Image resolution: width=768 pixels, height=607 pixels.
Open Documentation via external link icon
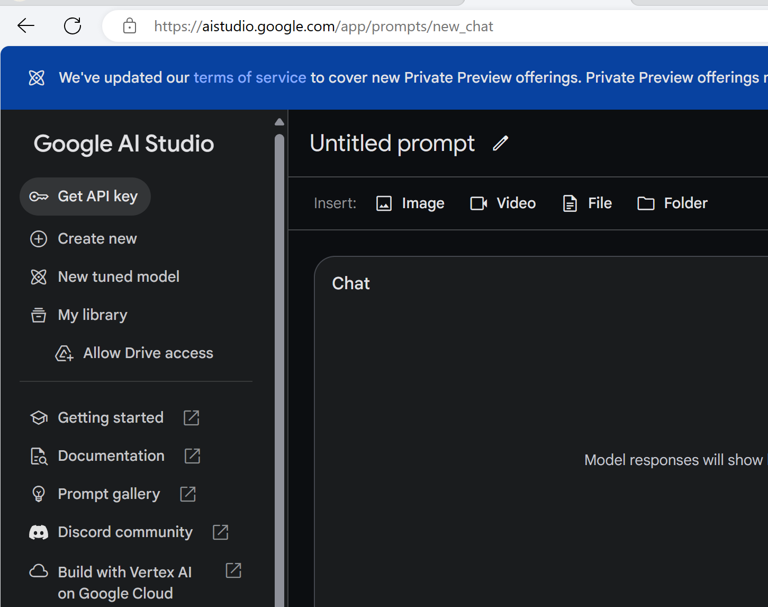pyautogui.click(x=192, y=456)
